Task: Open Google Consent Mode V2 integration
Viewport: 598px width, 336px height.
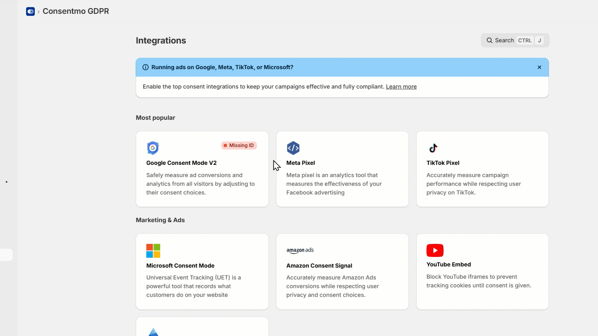Action: (x=182, y=163)
